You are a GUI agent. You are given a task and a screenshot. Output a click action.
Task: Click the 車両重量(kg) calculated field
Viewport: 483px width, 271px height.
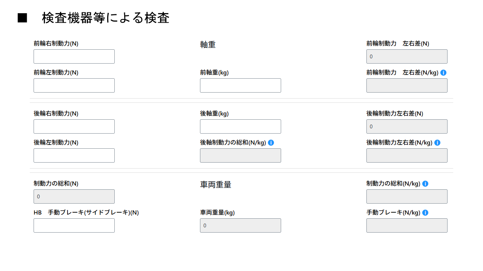coord(240,225)
